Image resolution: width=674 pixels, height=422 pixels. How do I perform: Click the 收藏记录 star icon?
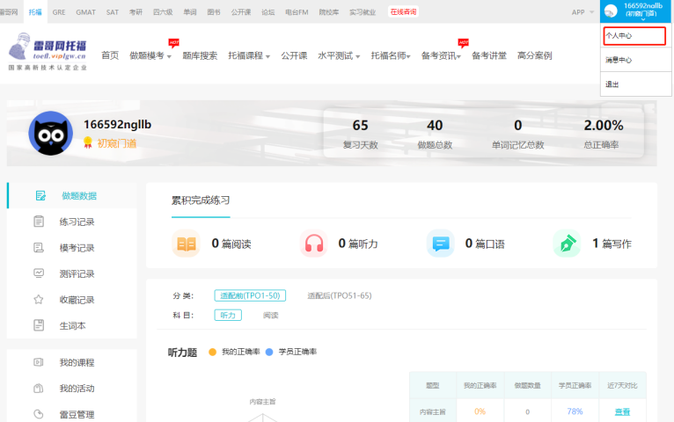pos(39,300)
